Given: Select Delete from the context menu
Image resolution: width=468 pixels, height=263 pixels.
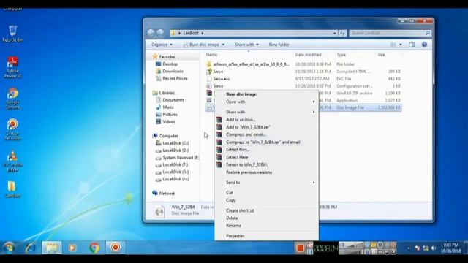Looking at the screenshot, I should click(266, 218).
